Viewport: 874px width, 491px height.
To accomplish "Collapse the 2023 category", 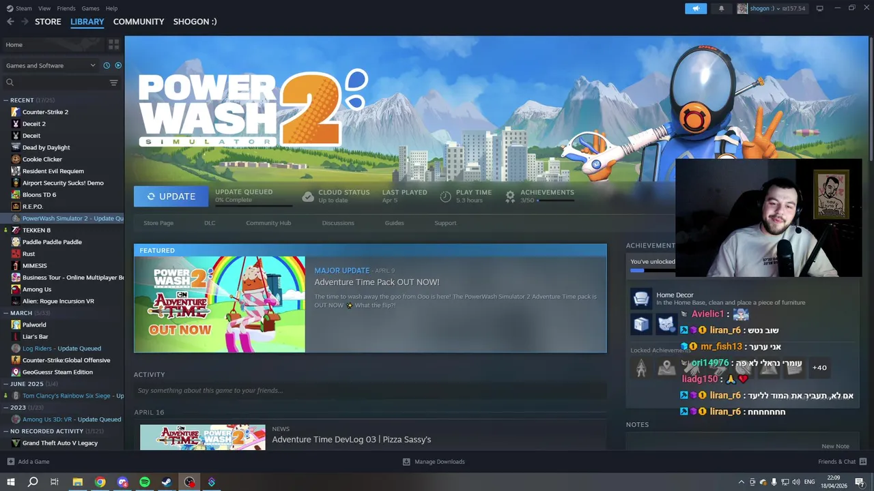I will tap(6, 408).
